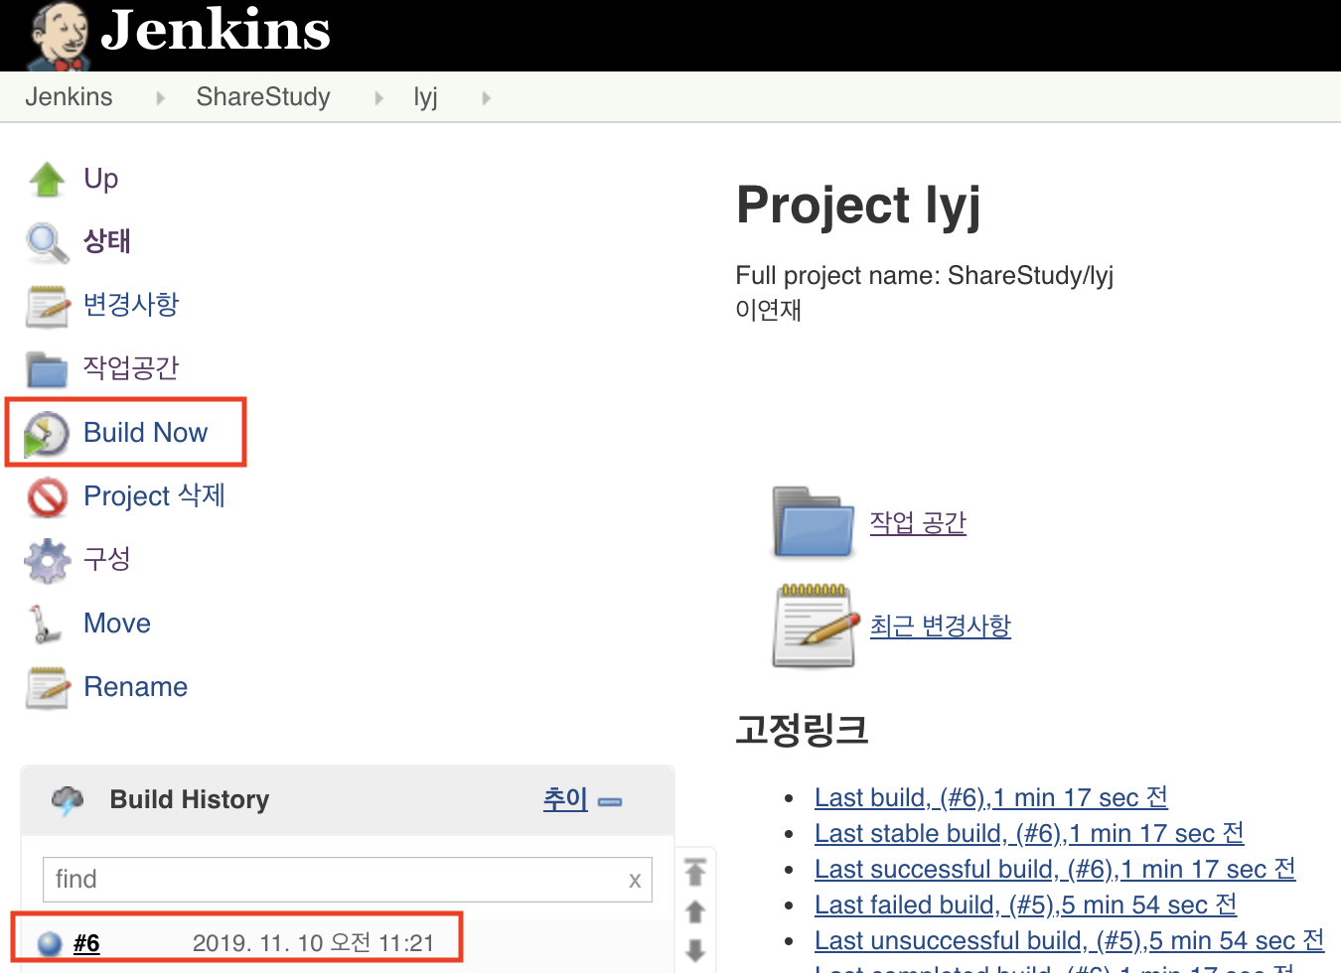Click the Project lyj heading
The height and width of the screenshot is (973, 1341).
[859, 206]
